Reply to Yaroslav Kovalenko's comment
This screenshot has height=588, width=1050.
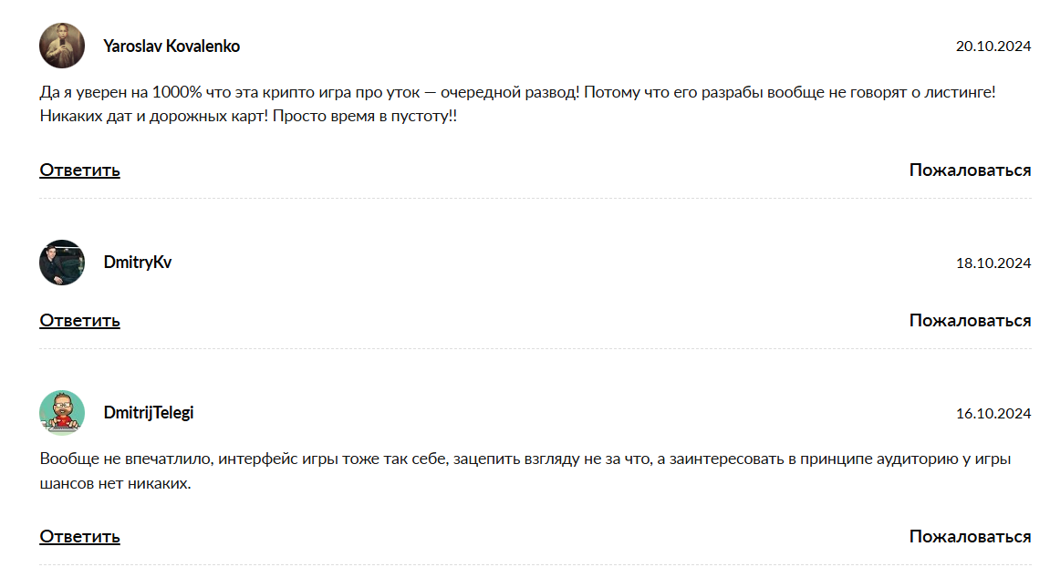click(x=79, y=170)
